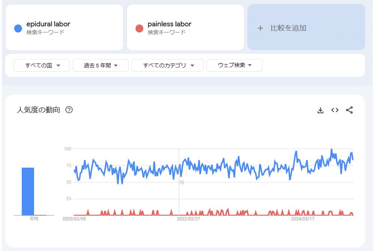Click the 2022/02/27 date label on axis
Viewport: 375px width, 251px height.
[188, 219]
